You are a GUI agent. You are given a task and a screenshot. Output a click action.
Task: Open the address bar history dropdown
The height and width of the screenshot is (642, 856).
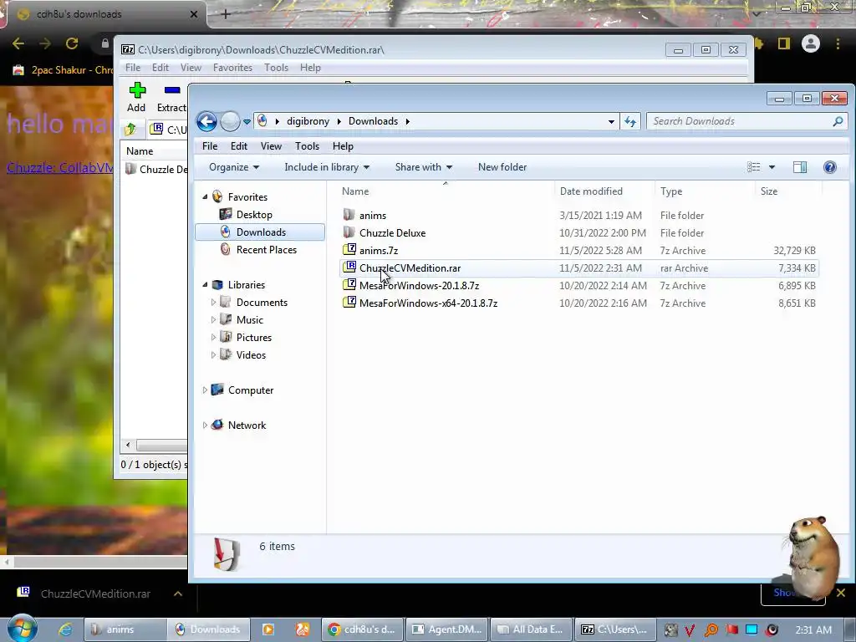coord(611,122)
